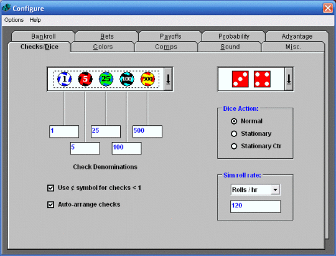Switch to the Payoffs tab
336x256 pixels.
170,36
